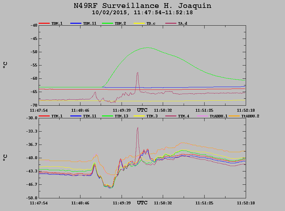Click upper chart's 11:47:54 time label

39,110
